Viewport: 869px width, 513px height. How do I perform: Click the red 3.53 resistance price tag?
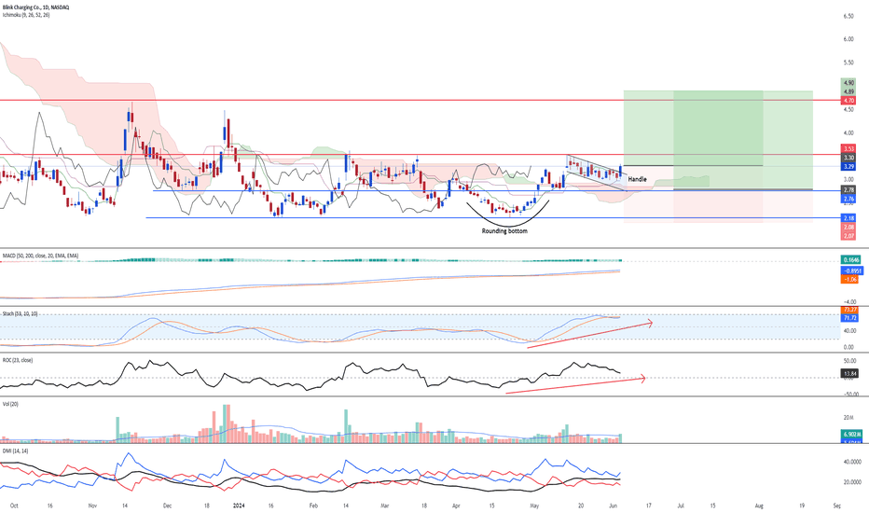(848, 148)
